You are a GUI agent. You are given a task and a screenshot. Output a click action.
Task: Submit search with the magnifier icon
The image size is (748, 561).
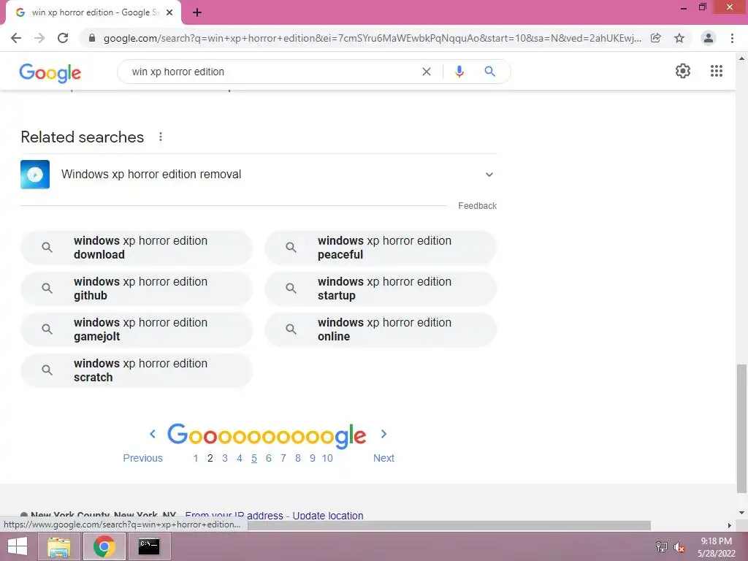[490, 72]
